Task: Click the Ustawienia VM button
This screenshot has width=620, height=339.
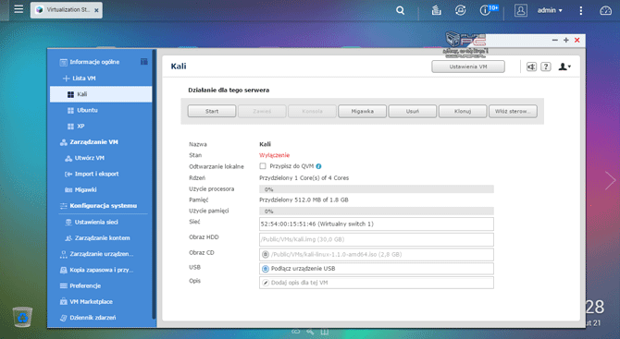Action: coord(468,67)
